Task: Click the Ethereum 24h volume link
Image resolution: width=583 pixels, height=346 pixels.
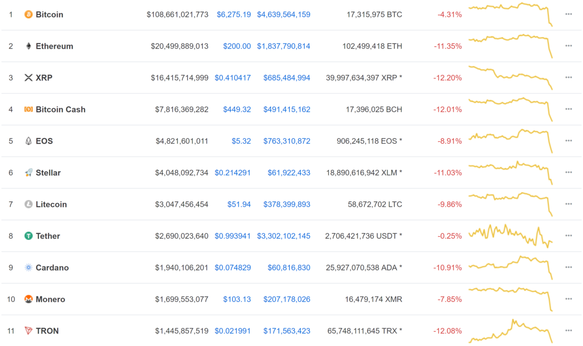Action: pos(284,46)
